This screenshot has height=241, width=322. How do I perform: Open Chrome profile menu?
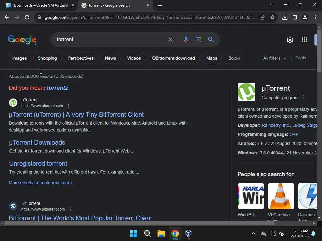[305, 18]
